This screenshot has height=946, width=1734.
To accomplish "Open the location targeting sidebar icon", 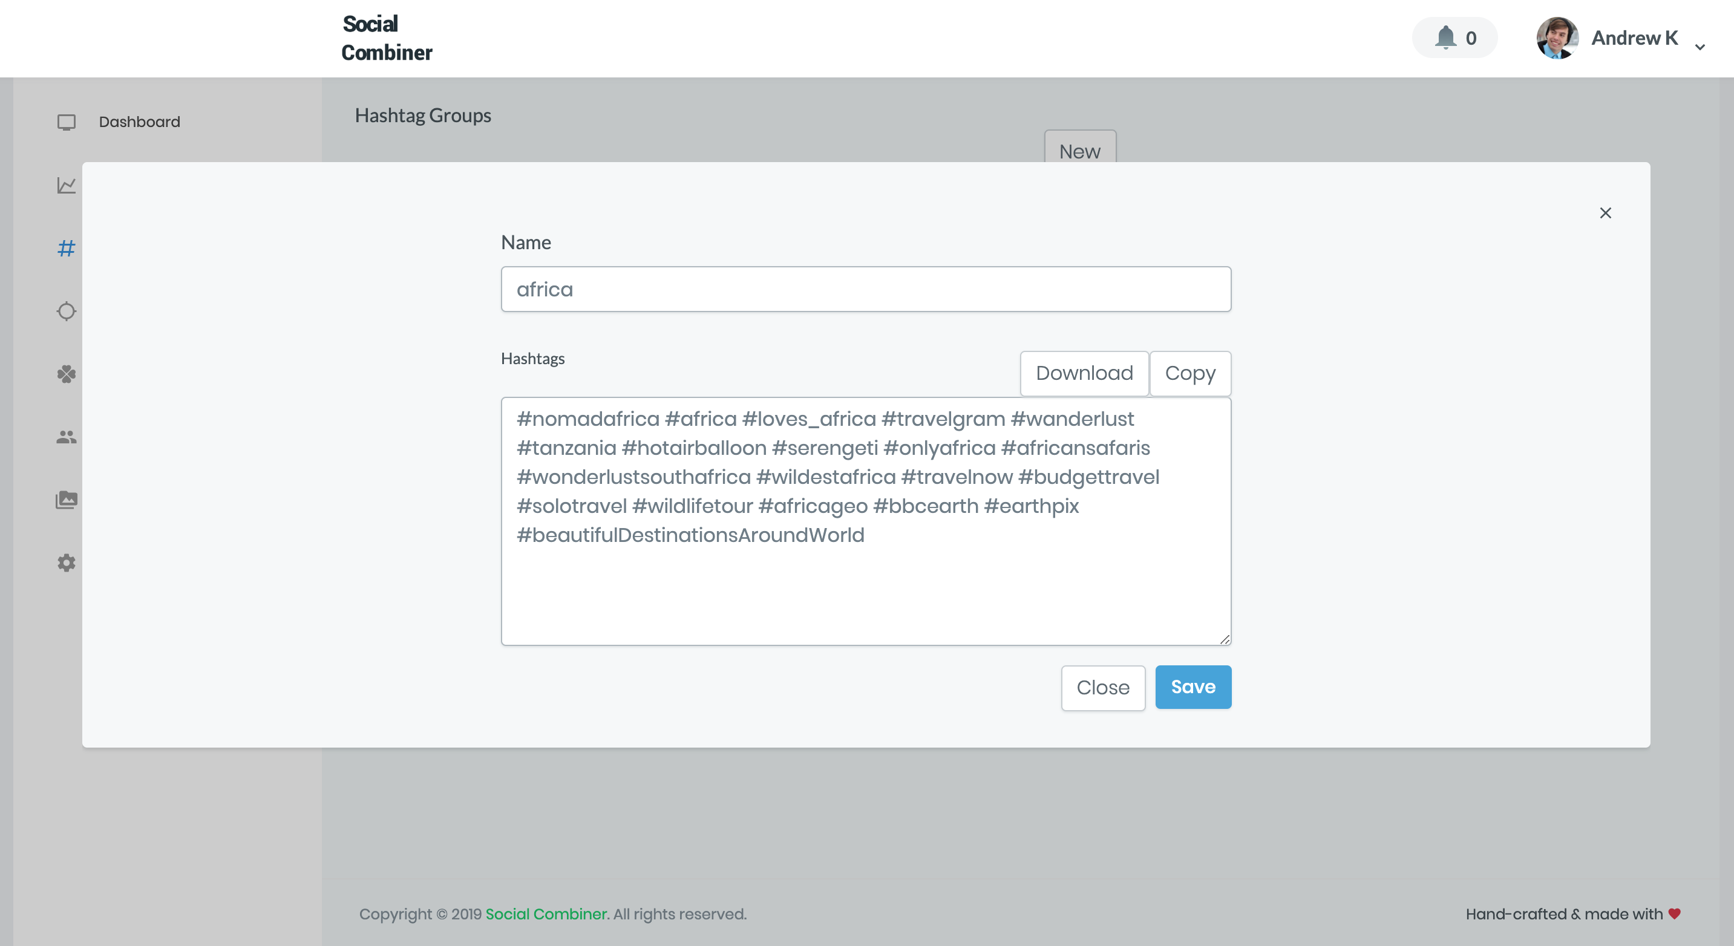I will point(65,311).
